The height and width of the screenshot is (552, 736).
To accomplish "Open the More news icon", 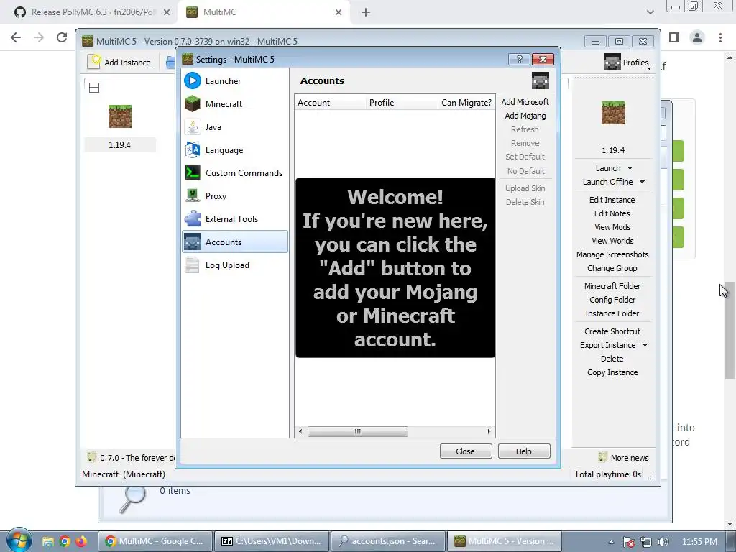I will tap(603, 457).
